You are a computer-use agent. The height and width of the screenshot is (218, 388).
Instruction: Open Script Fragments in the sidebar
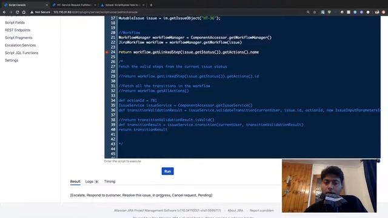[x=19, y=38]
